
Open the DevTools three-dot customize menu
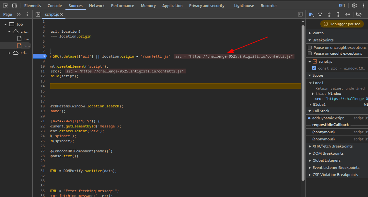pyautogui.click(x=363, y=5)
